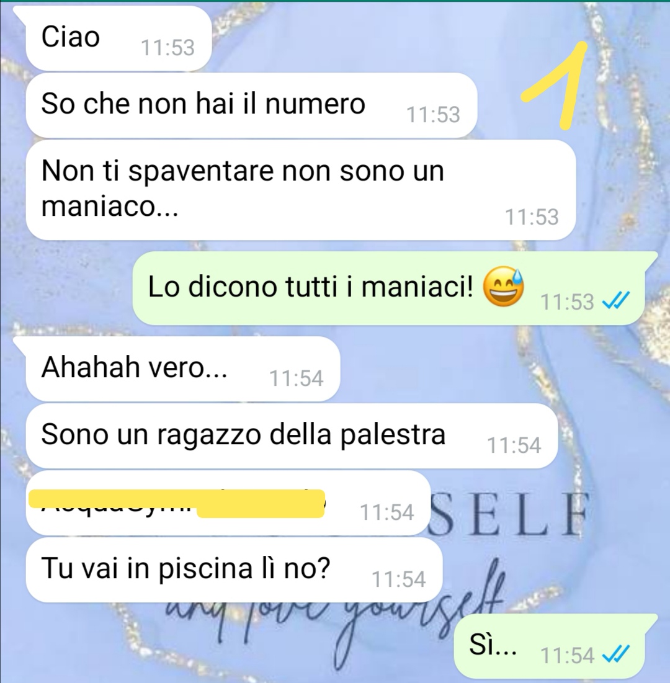Image resolution: width=670 pixels, height=683 pixels.
Task: Select the "Tu vai in piscina lì no?" message
Action: [234, 569]
